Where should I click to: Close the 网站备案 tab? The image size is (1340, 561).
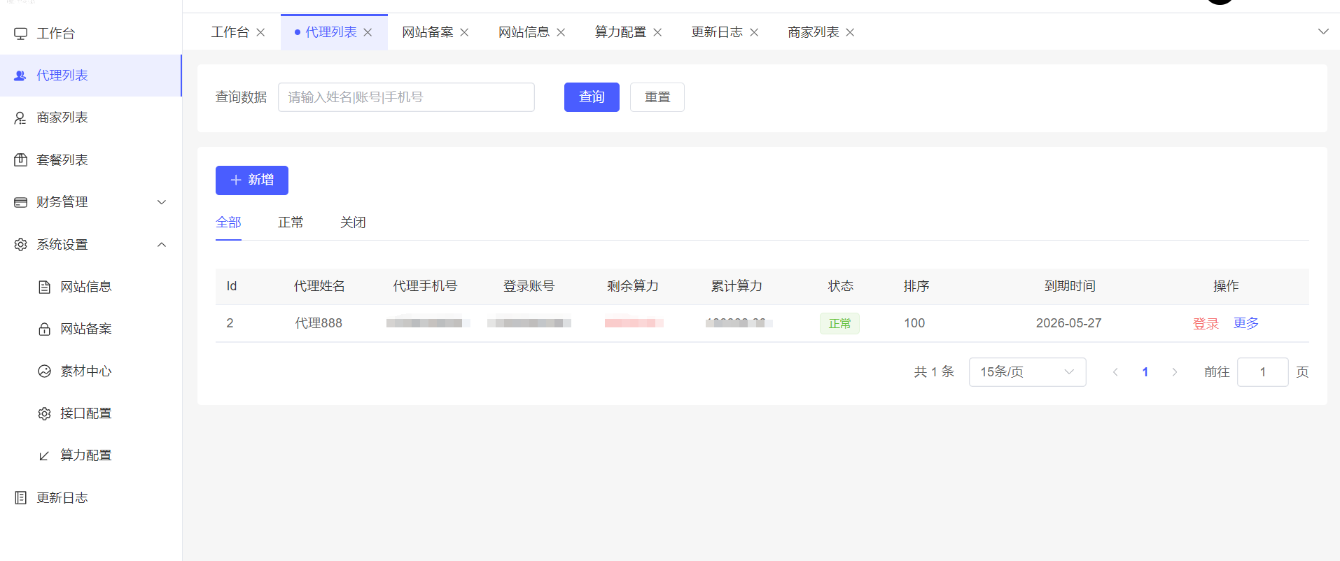click(464, 33)
